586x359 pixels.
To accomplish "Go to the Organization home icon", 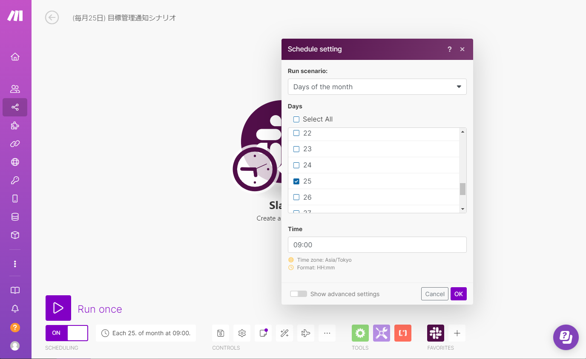I will pyautogui.click(x=15, y=57).
